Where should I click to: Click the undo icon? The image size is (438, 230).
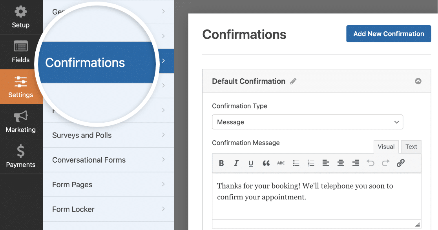point(370,163)
